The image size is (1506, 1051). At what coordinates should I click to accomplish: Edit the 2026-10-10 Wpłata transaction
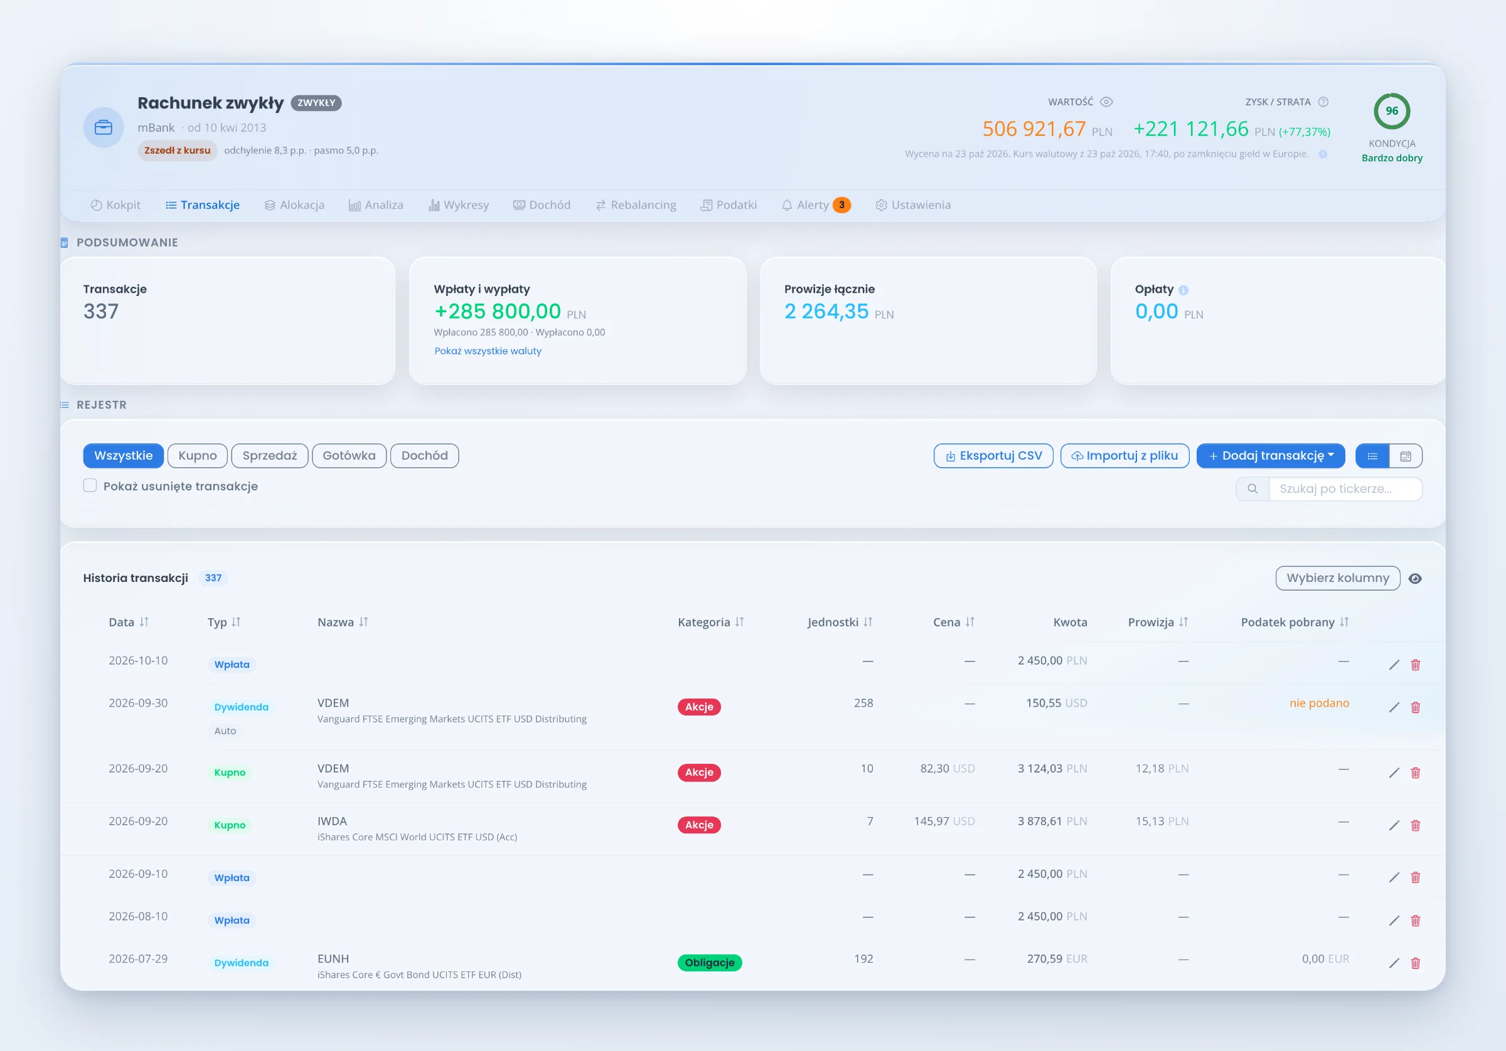pyautogui.click(x=1394, y=665)
